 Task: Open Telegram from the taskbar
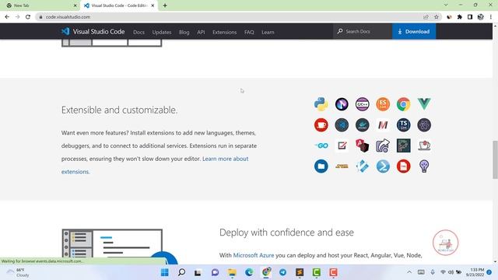[x=282, y=272]
